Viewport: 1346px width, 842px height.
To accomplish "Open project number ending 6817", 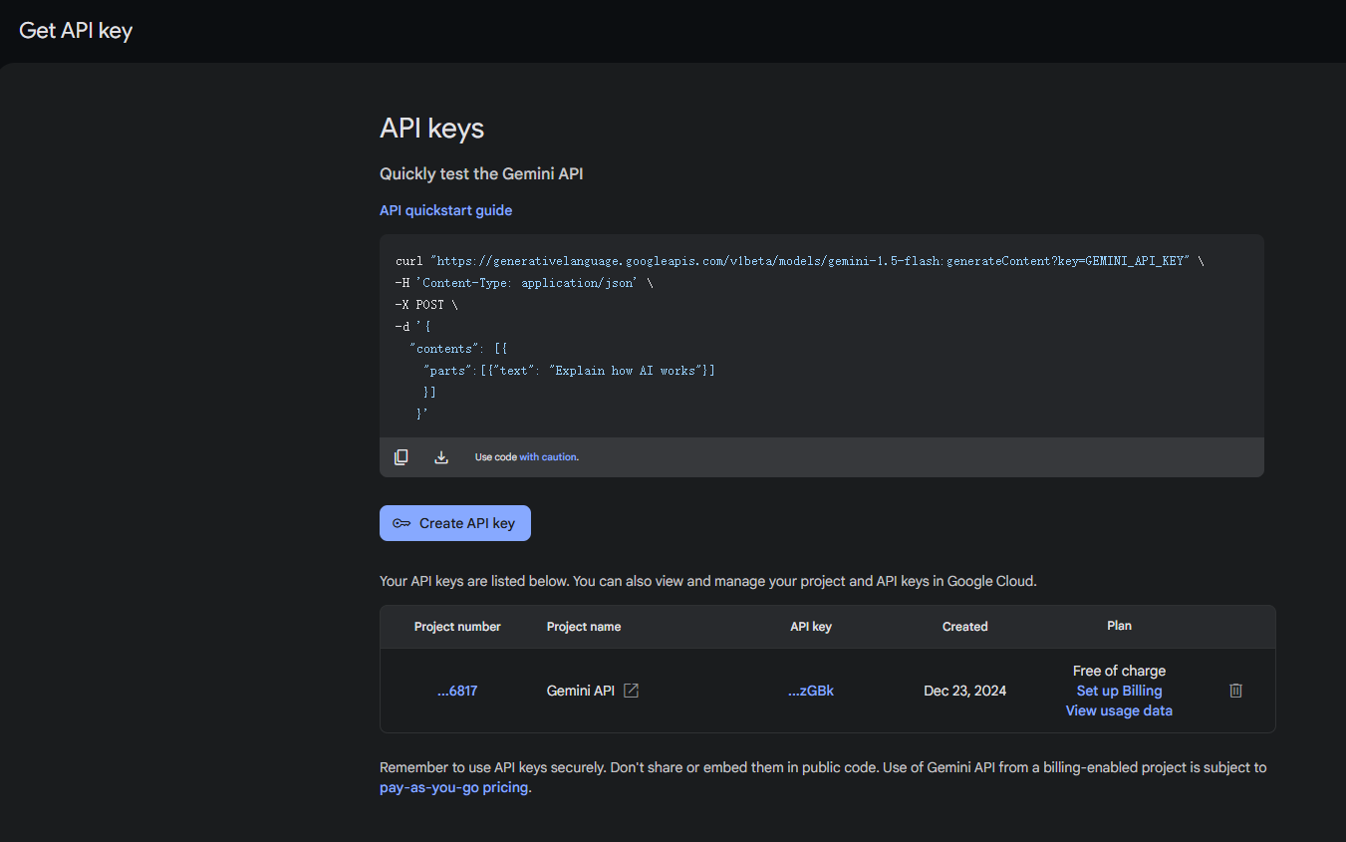I will point(457,691).
